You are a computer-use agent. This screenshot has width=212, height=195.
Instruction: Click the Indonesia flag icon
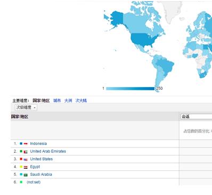point(26,144)
